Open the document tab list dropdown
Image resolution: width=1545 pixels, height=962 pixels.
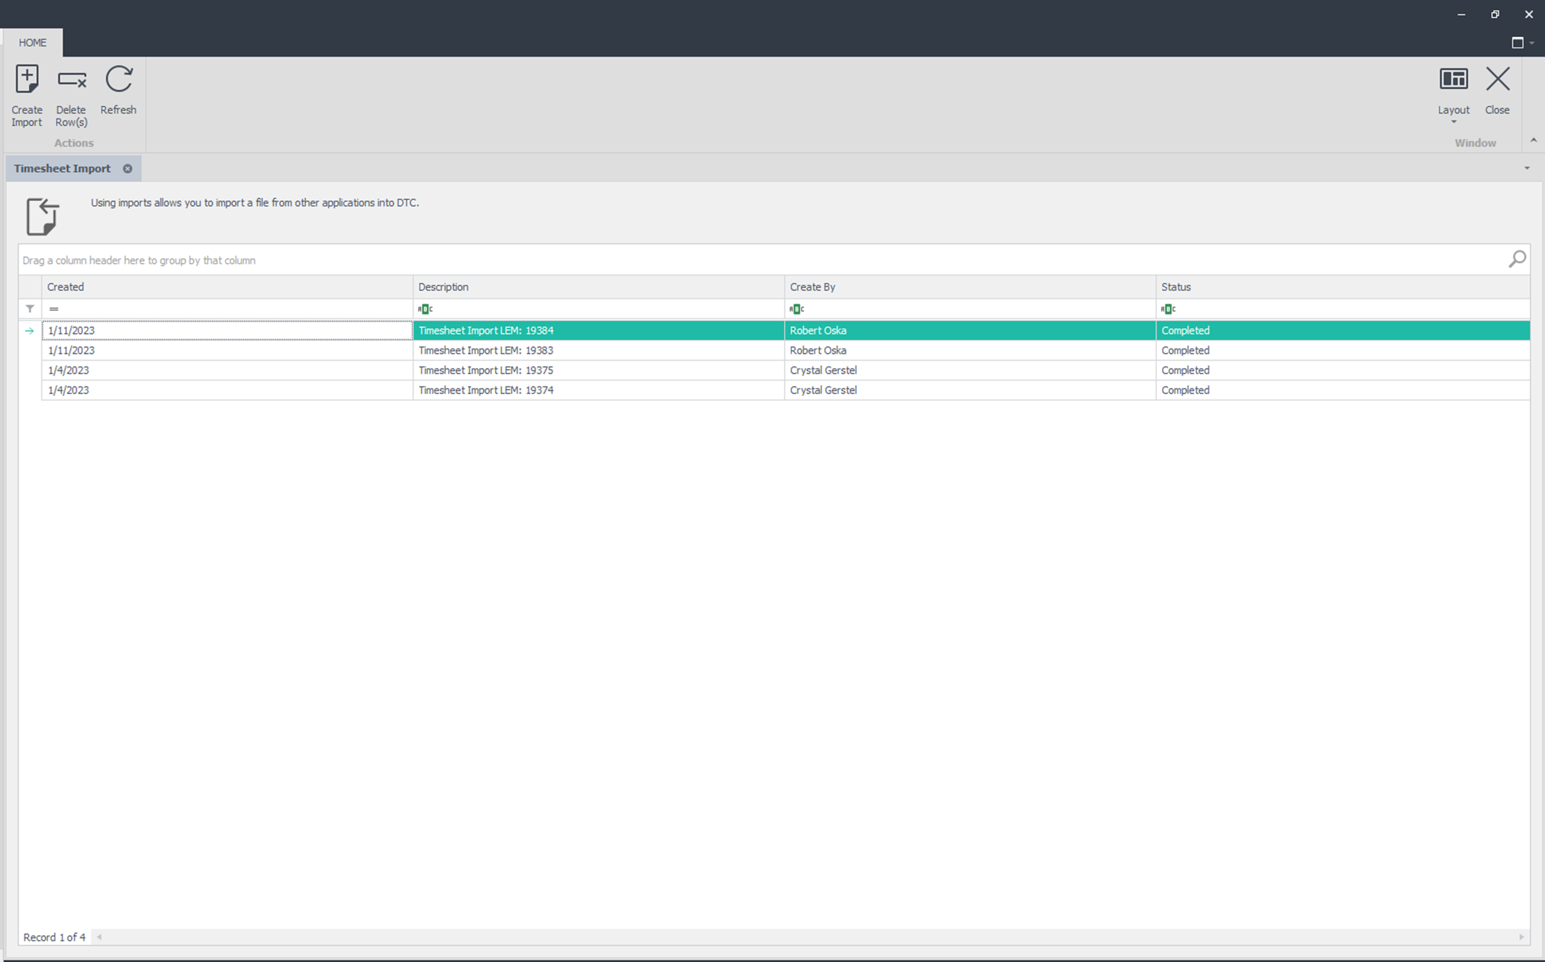click(1527, 169)
